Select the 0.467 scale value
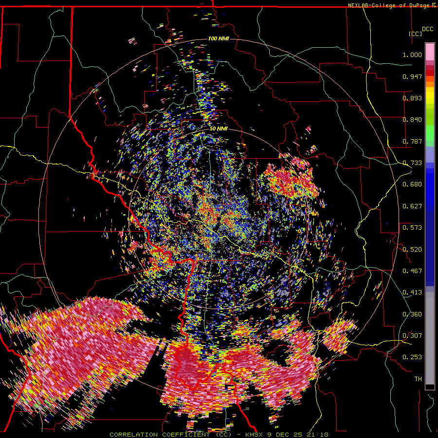This screenshot has height=438, width=438. [412, 271]
